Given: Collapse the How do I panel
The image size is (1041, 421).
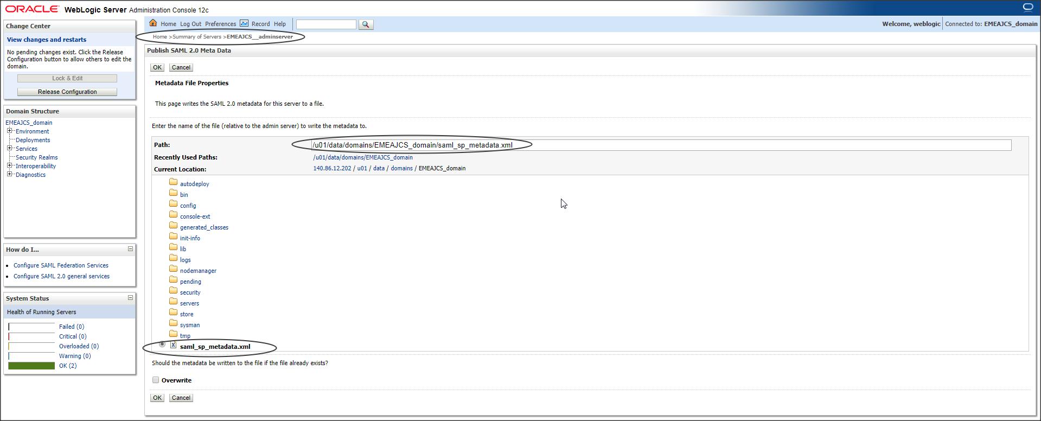Looking at the screenshot, I should coord(130,249).
